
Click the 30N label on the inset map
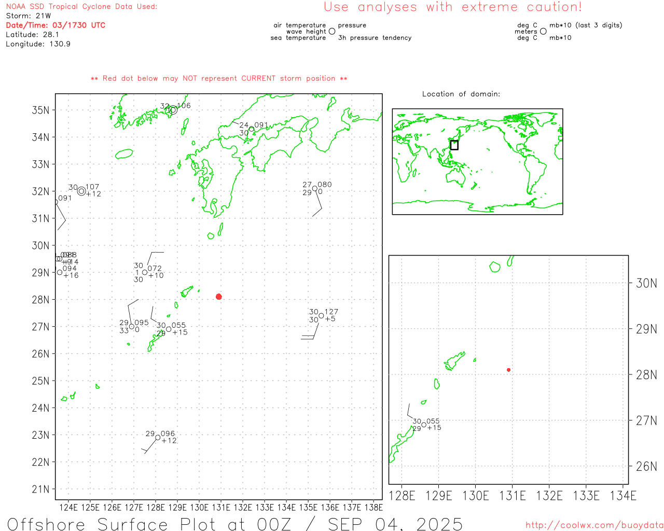[646, 283]
